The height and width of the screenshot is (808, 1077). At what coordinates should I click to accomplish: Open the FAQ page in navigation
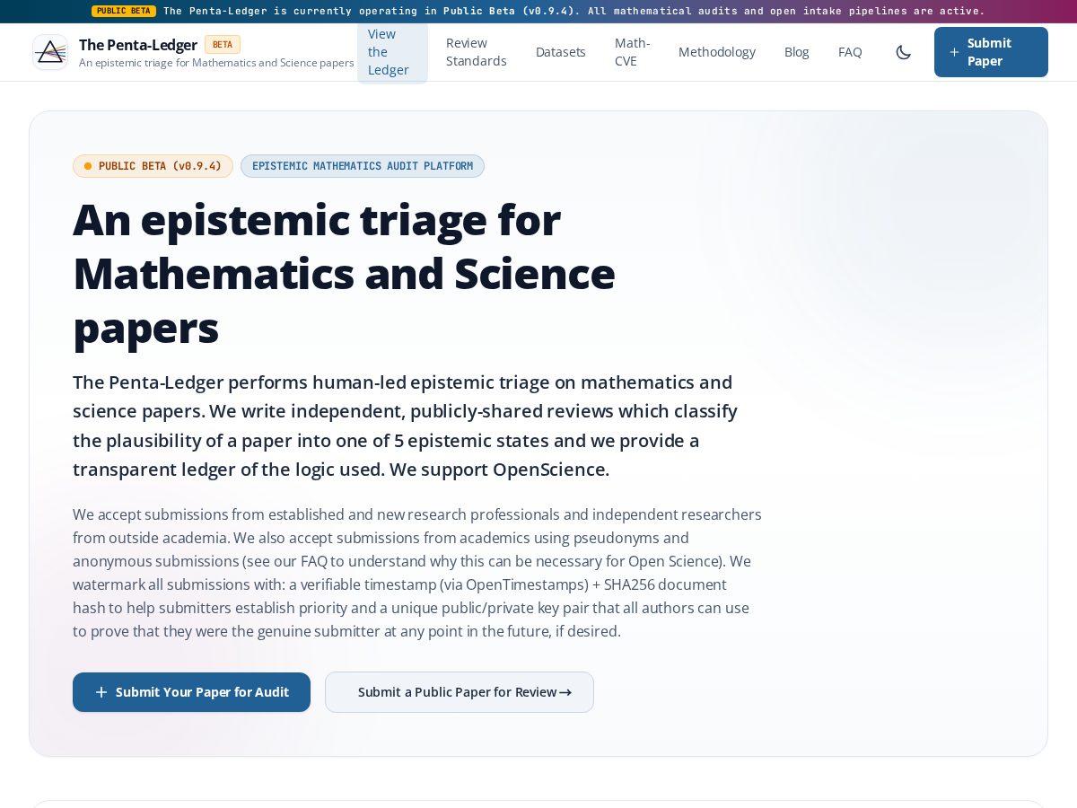point(850,52)
